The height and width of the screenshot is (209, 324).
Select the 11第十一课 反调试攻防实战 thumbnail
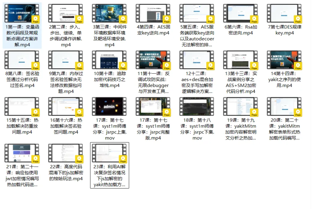coord(153,60)
